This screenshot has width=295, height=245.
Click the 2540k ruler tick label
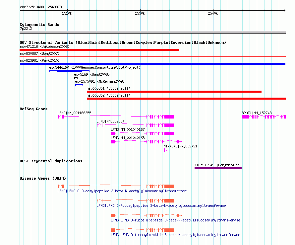pos(213,13)
